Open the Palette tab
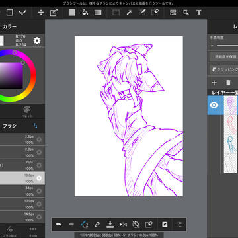This screenshot has width=238, height=238. [x=27, y=111]
